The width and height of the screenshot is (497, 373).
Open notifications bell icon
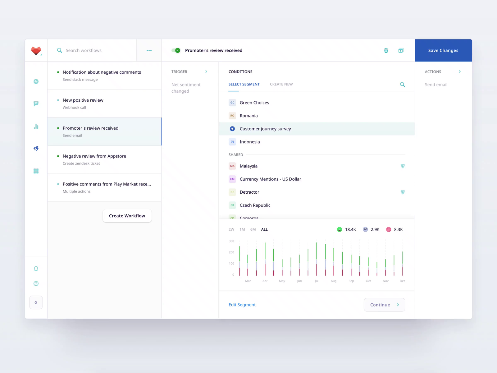pyautogui.click(x=36, y=268)
